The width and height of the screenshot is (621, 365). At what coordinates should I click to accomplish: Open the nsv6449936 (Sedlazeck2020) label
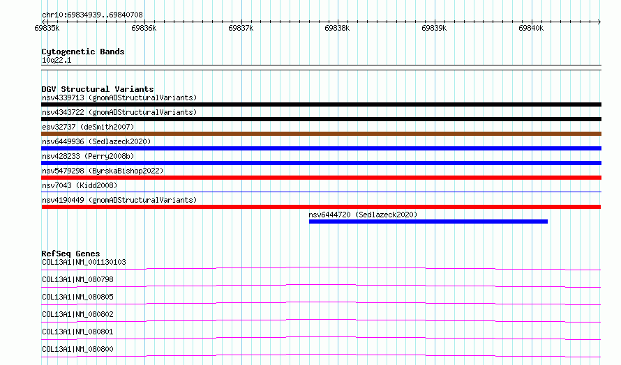tap(96, 141)
